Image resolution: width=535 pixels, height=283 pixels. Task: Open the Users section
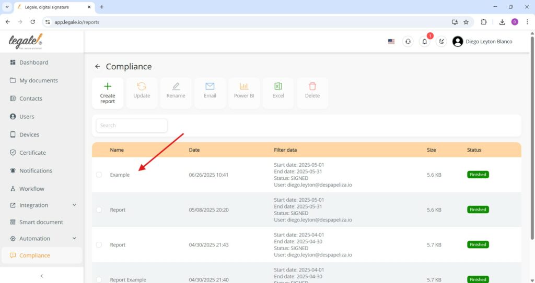[x=22, y=116]
